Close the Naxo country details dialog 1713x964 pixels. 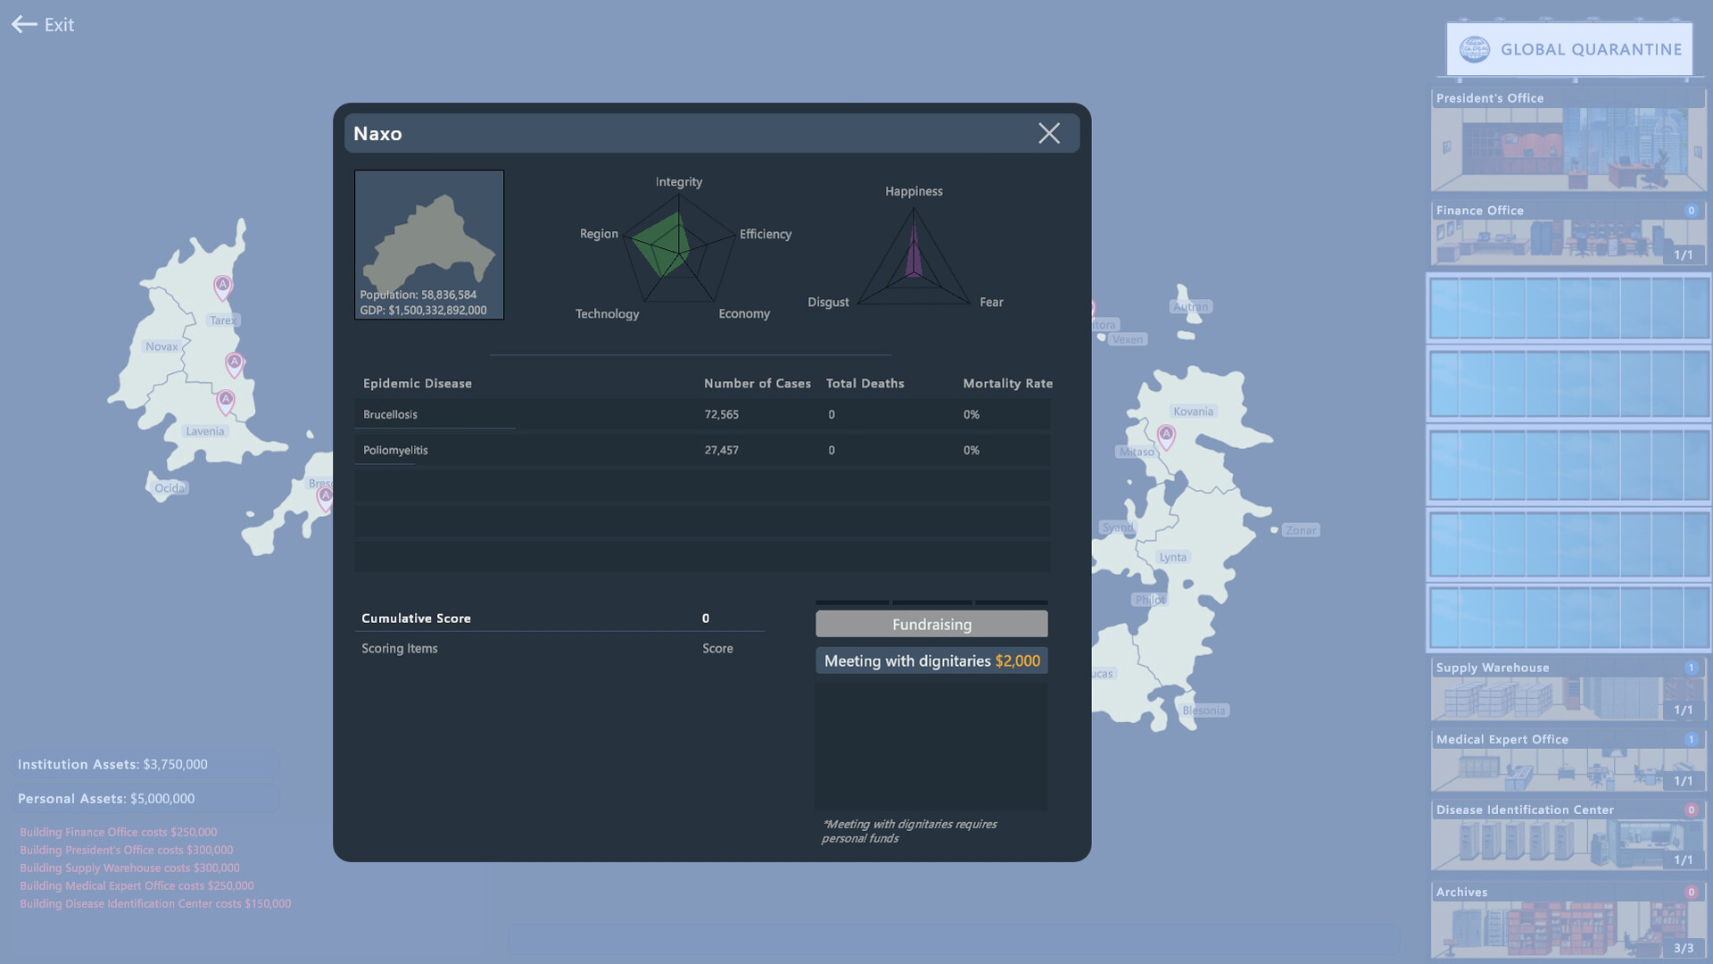(1049, 133)
